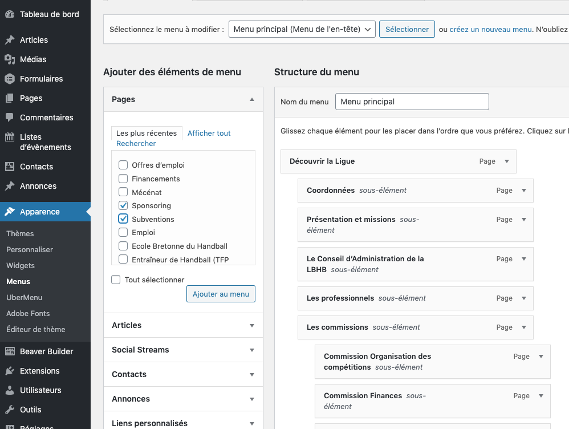Uncheck the Sponsoring page checkbox
Image resolution: width=569 pixels, height=429 pixels.
[x=123, y=205]
